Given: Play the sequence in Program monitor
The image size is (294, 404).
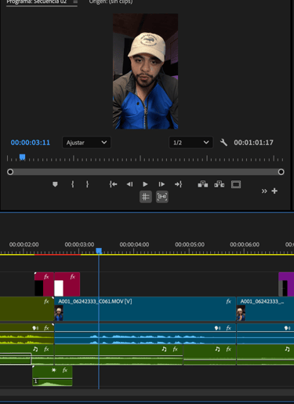Looking at the screenshot, I should 145,184.
